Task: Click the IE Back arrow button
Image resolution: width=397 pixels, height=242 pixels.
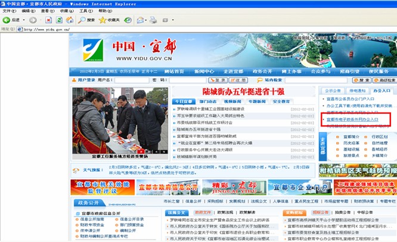Action: click(x=6, y=20)
